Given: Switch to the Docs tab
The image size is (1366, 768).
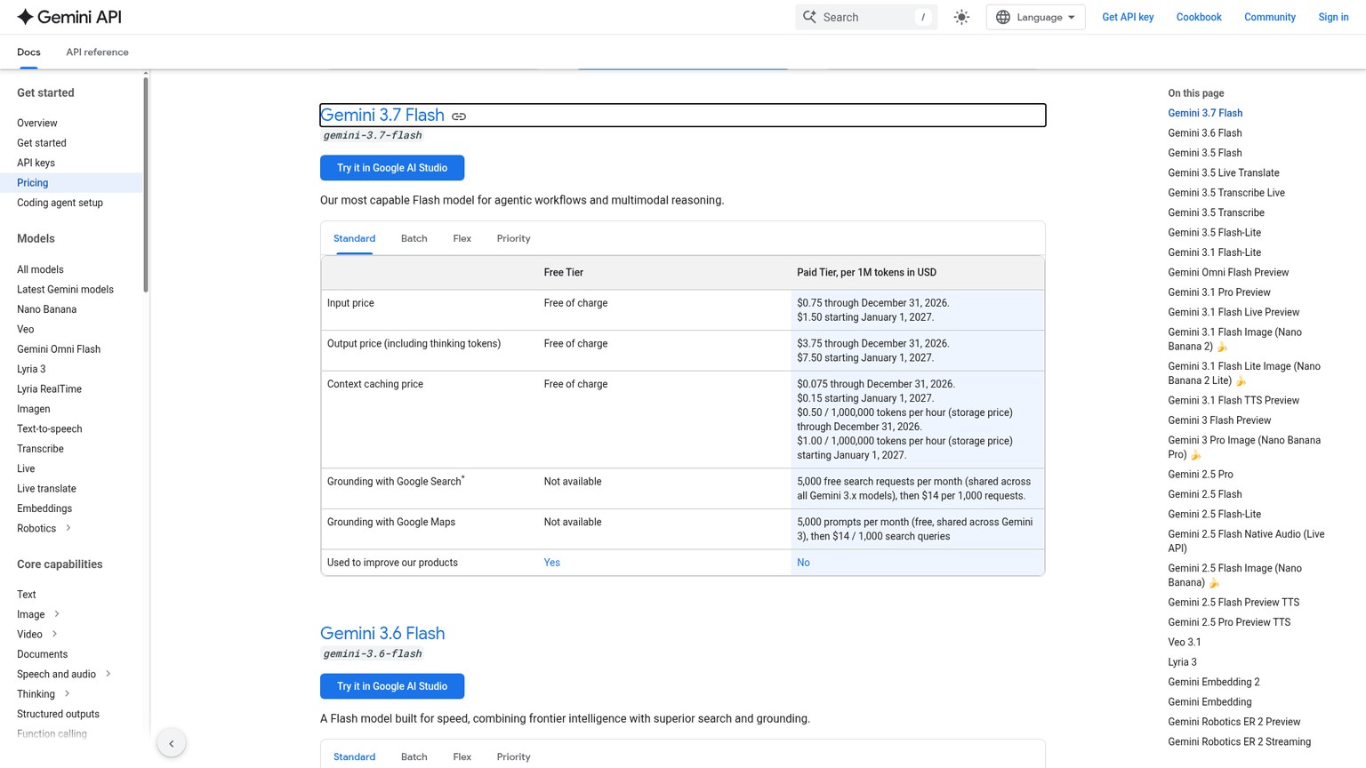Looking at the screenshot, I should pyautogui.click(x=28, y=52).
